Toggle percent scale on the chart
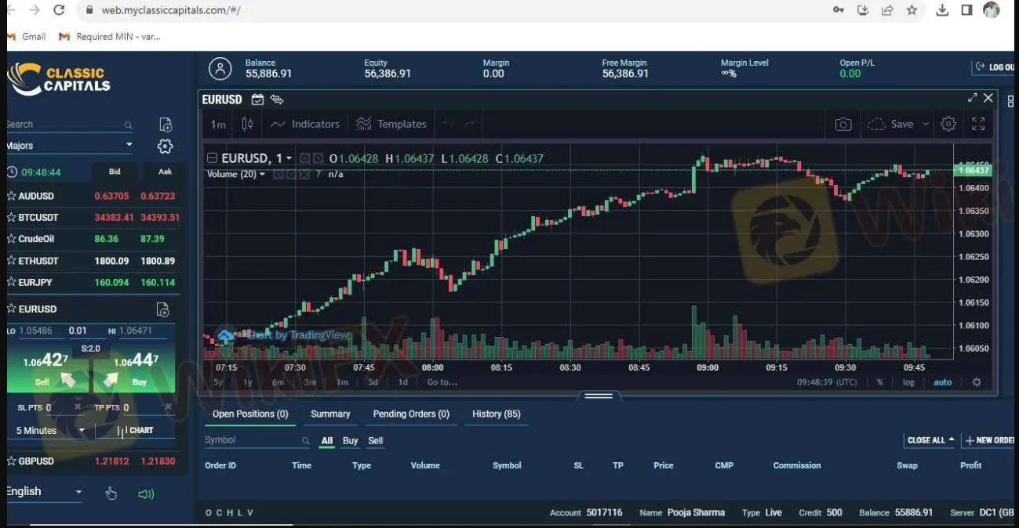Image resolution: width=1019 pixels, height=528 pixels. click(x=880, y=382)
